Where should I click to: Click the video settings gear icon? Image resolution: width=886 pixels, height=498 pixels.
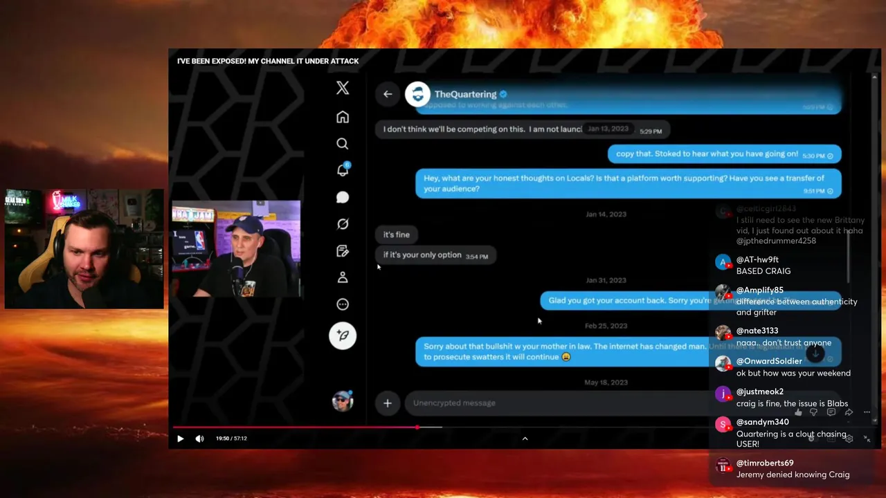[849, 439]
